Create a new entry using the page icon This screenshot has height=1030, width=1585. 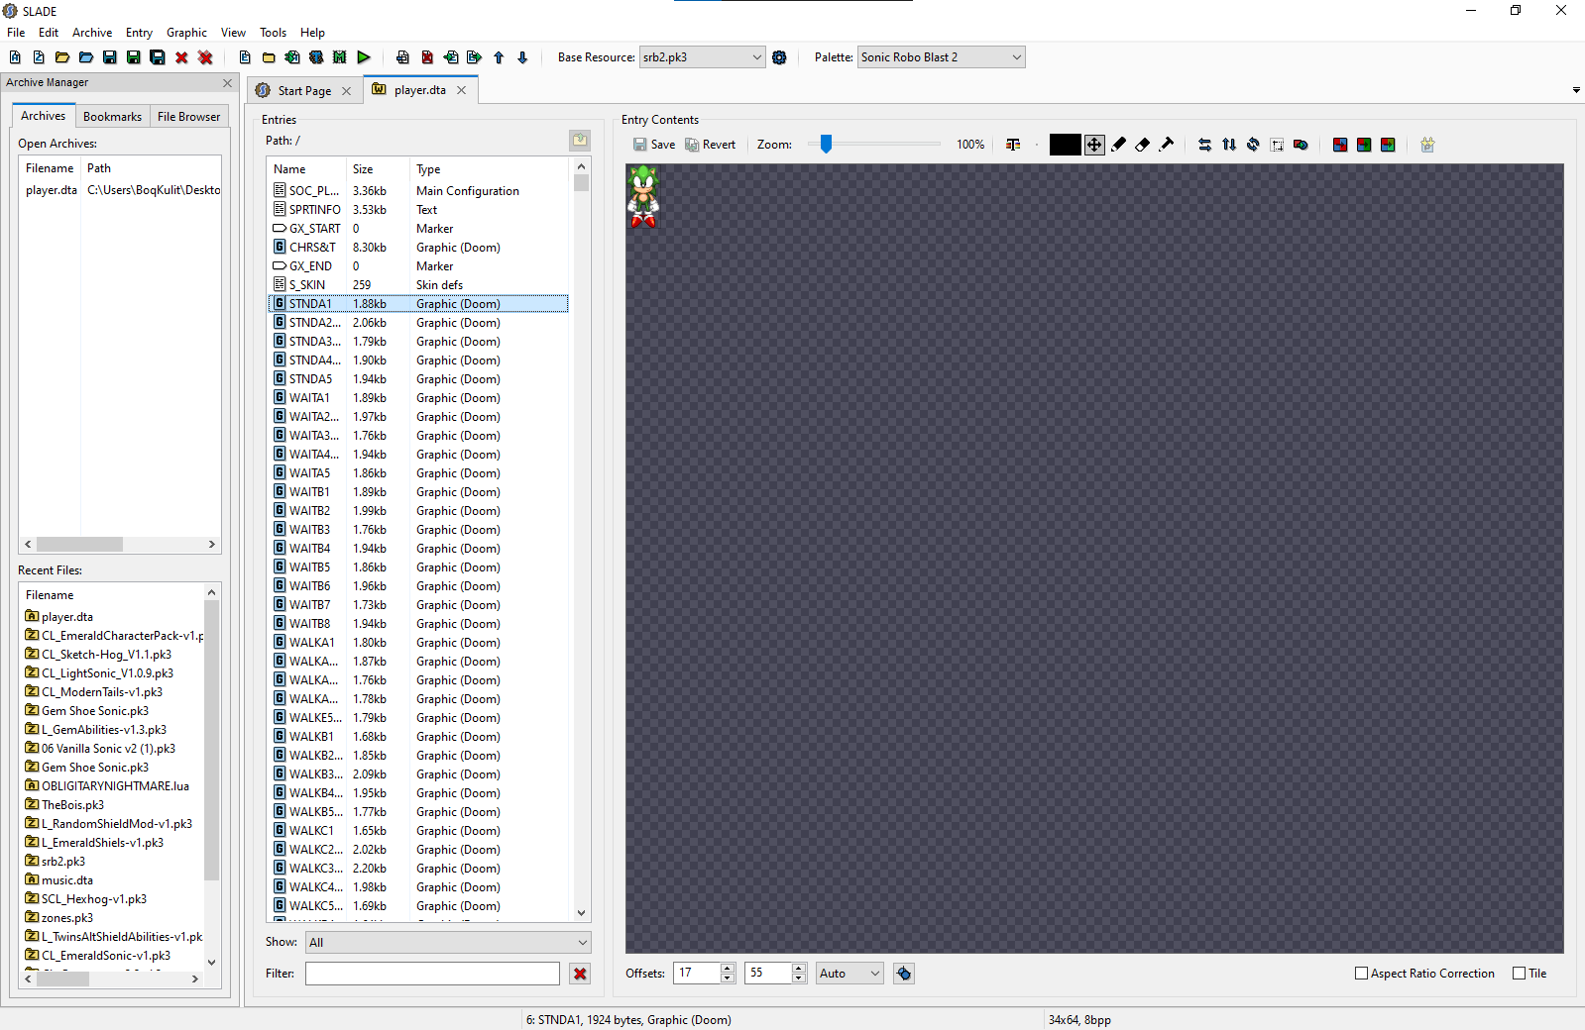(x=245, y=57)
